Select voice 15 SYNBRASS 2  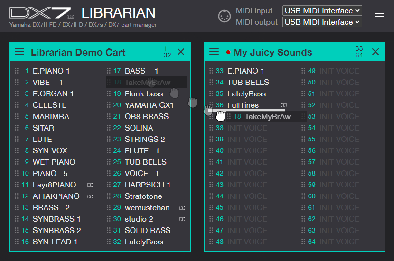coord(57,230)
